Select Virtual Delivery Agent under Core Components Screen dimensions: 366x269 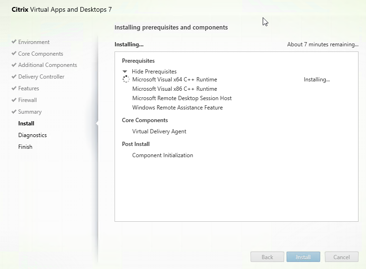159,131
